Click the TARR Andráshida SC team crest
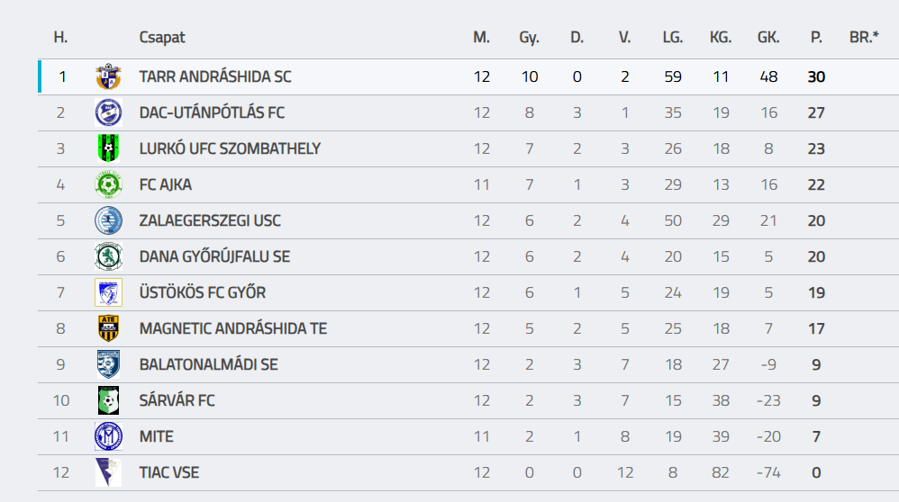The height and width of the screenshot is (502, 899). click(x=108, y=76)
